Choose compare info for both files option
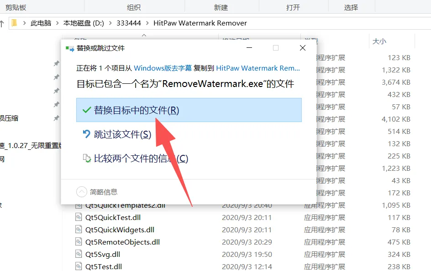 tap(141, 159)
